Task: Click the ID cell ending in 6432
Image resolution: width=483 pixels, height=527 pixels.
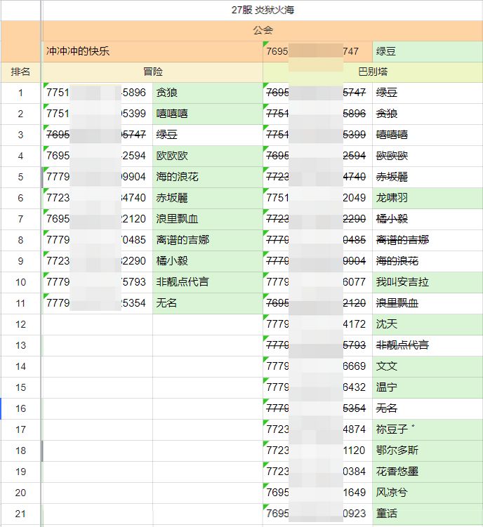Action: pyautogui.click(x=317, y=387)
